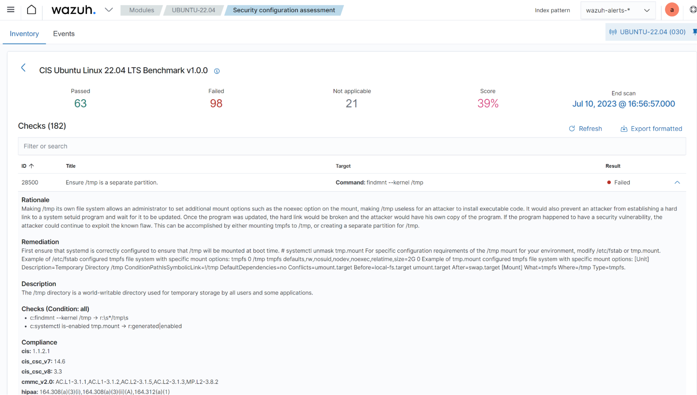
Task: Click the agent signal icon
Action: pyautogui.click(x=613, y=32)
